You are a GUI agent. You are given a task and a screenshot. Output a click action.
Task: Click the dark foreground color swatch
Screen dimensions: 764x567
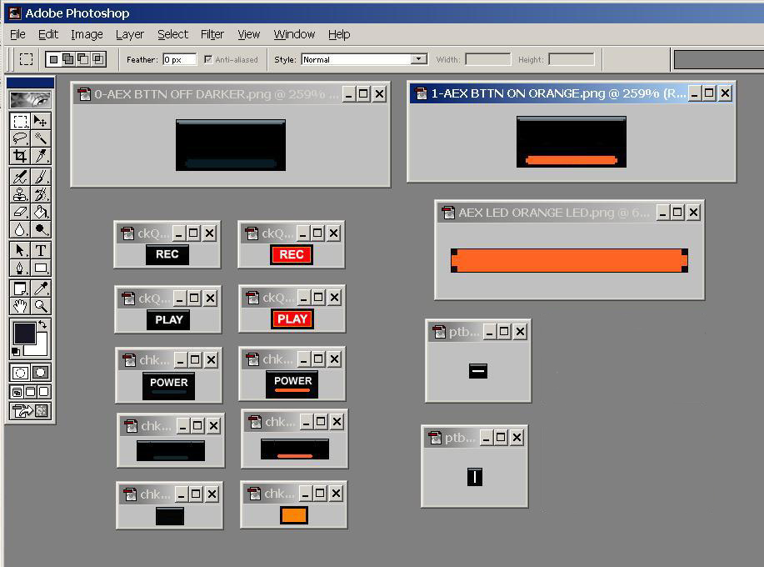[23, 334]
